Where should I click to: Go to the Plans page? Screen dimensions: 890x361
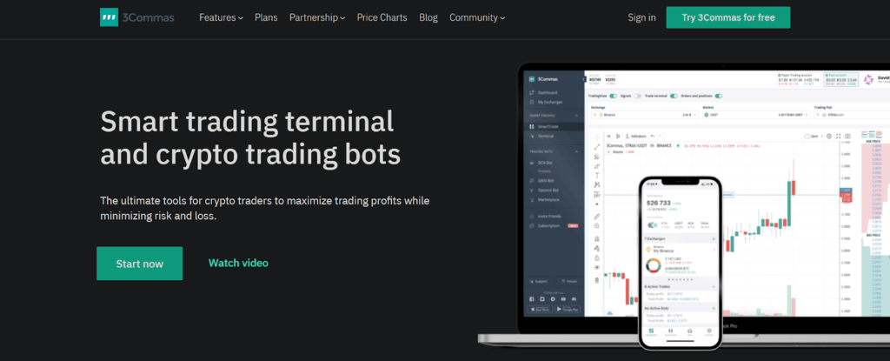click(266, 17)
